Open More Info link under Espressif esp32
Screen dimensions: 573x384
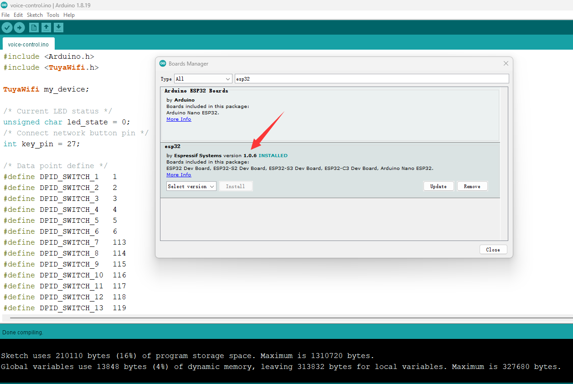(x=179, y=175)
